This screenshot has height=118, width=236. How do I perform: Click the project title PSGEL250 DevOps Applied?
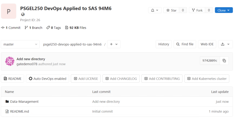66,8
